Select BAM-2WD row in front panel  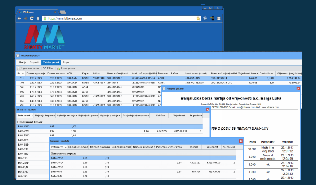143,163
